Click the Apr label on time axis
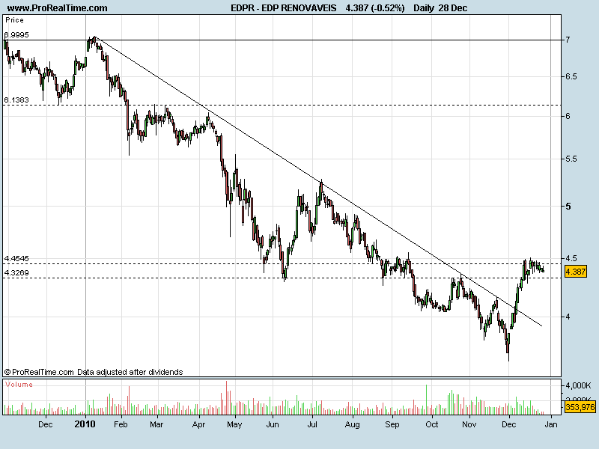 [199, 424]
